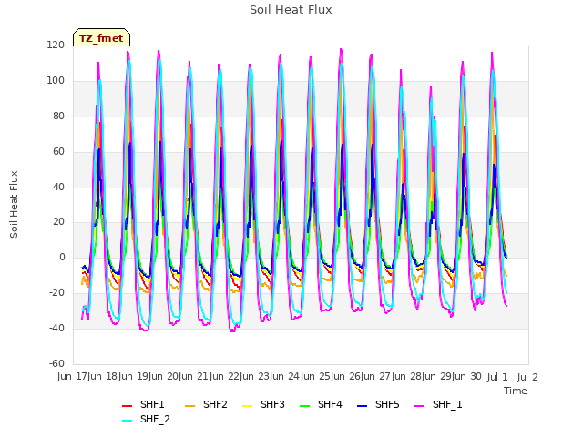Toggle the SHF4 legend entry

coord(321,404)
